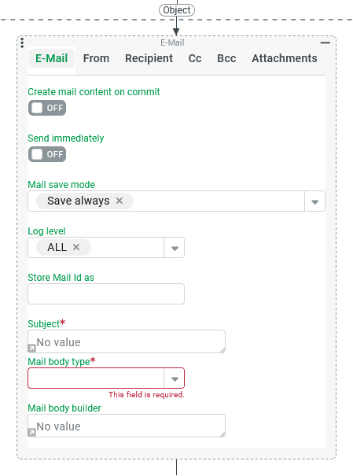Click the Object connector label
This screenshot has width=353, height=476.
pos(177,10)
